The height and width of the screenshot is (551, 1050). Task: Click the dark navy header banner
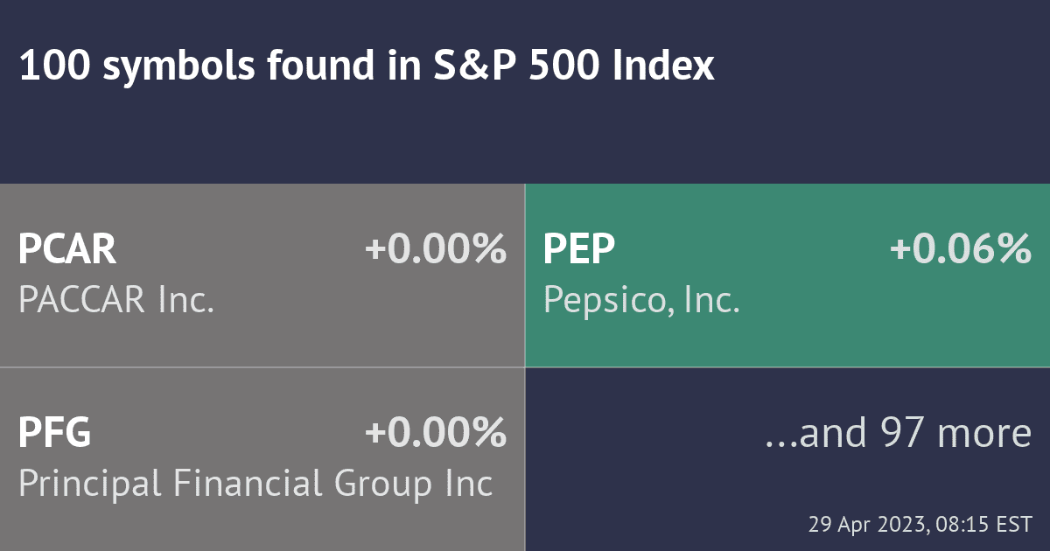pos(525,92)
